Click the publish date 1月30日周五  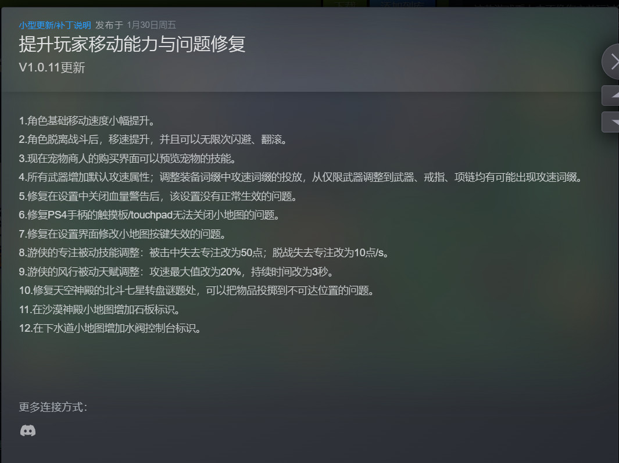click(x=151, y=25)
